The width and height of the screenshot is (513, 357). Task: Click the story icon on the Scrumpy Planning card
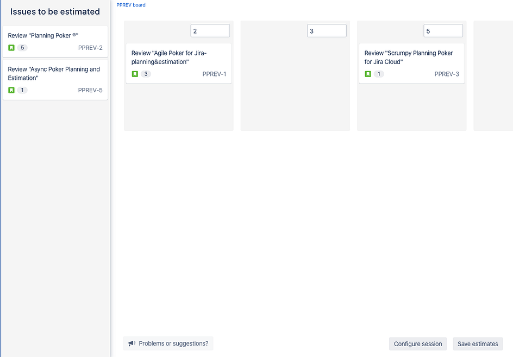368,74
